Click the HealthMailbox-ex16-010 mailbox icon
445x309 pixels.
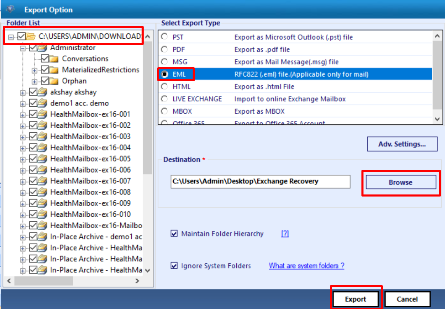coord(42,214)
